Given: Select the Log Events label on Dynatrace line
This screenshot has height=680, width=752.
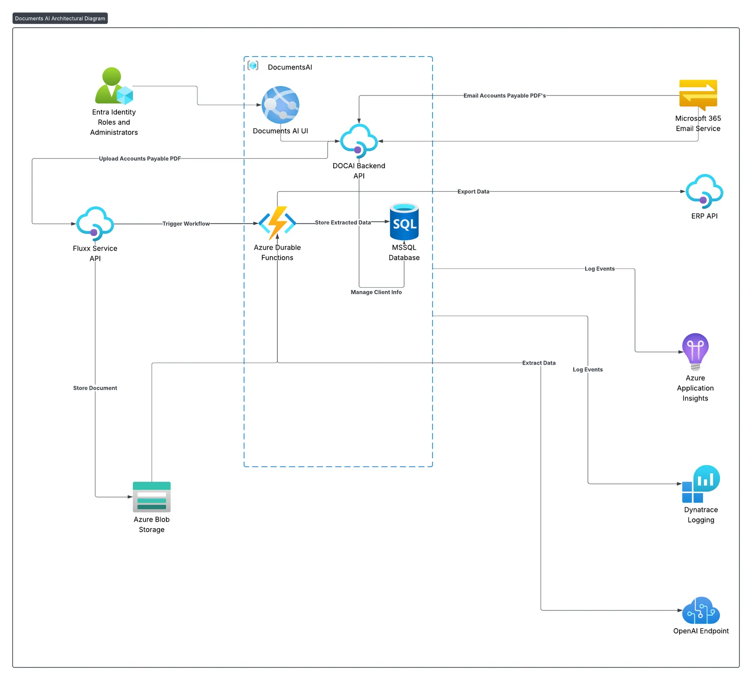Looking at the screenshot, I should [x=587, y=370].
